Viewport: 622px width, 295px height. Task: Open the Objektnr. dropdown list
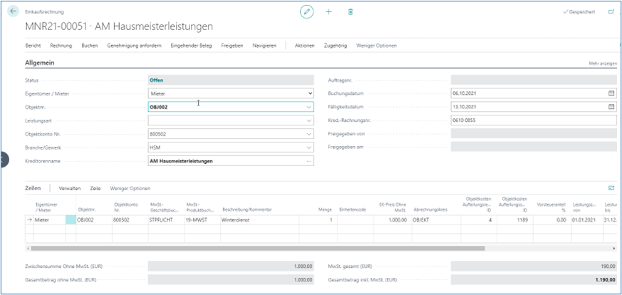point(309,107)
